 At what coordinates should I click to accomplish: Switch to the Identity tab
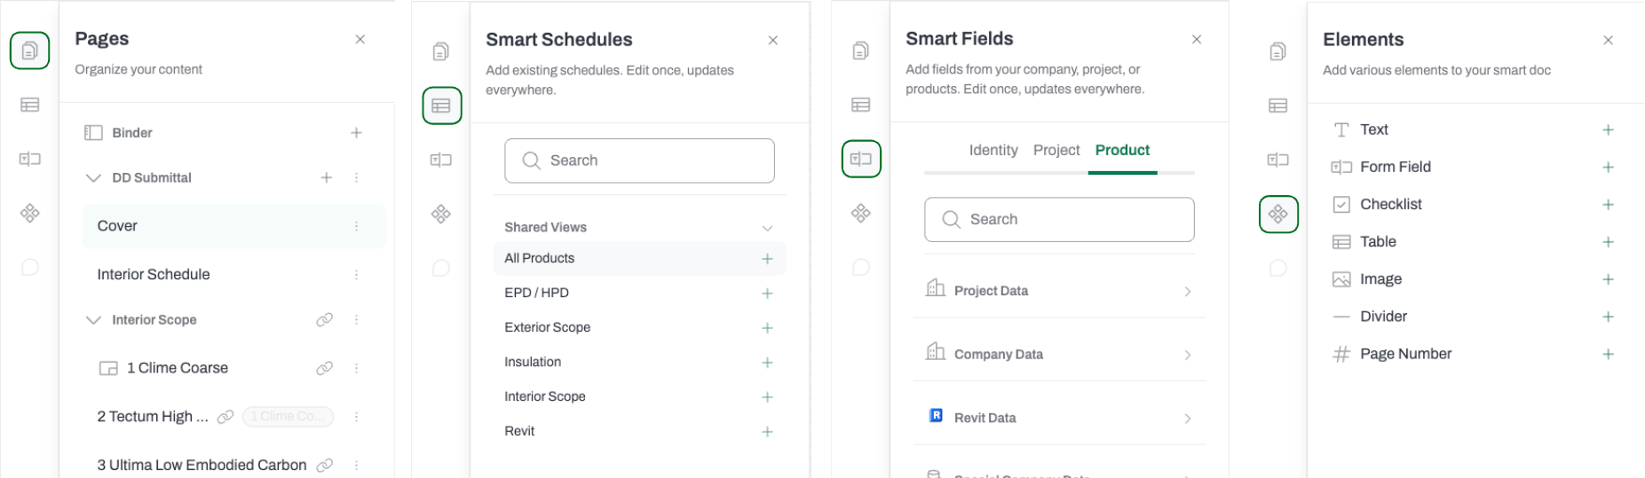tap(993, 150)
